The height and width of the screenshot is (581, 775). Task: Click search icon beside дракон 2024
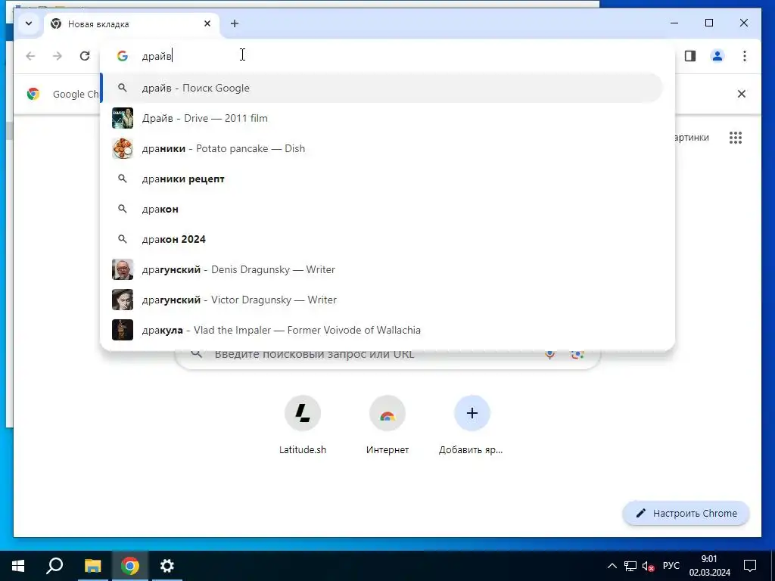click(x=122, y=238)
